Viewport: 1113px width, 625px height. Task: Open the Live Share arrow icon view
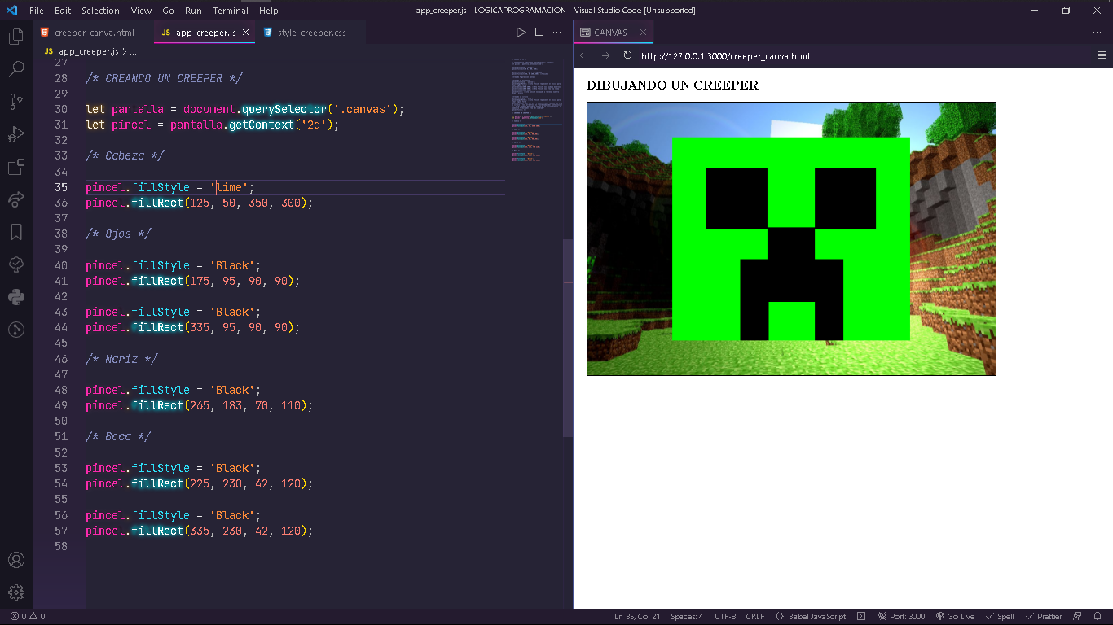(15, 199)
